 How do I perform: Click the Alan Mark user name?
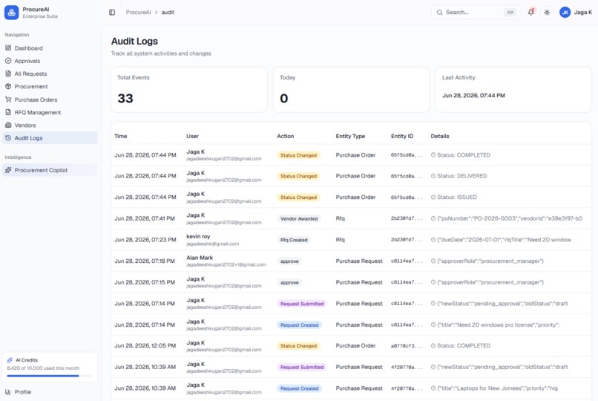coord(200,258)
